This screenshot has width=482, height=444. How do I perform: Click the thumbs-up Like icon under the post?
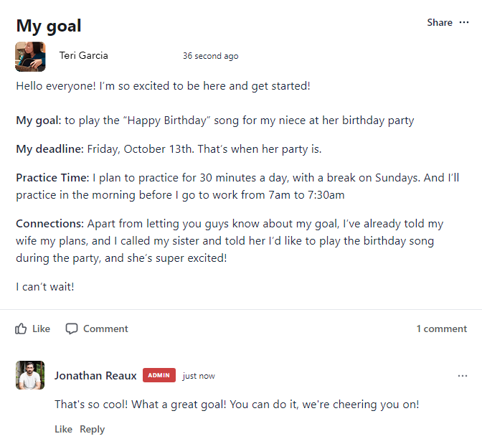tap(21, 329)
